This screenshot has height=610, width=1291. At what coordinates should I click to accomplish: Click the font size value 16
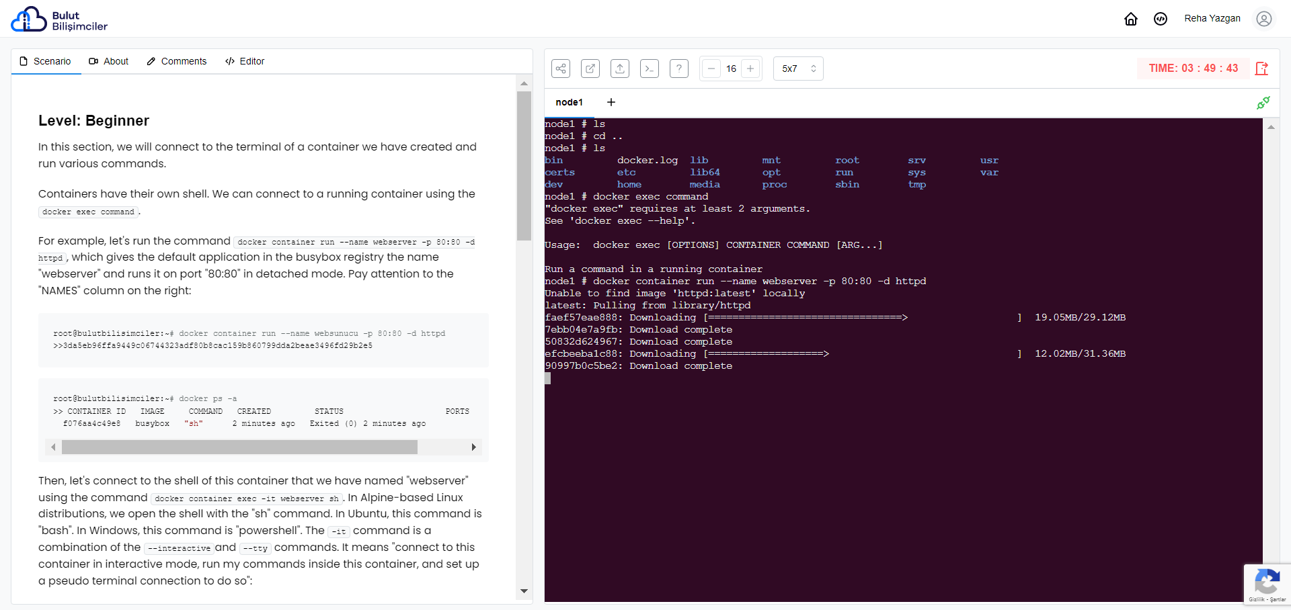coord(731,69)
